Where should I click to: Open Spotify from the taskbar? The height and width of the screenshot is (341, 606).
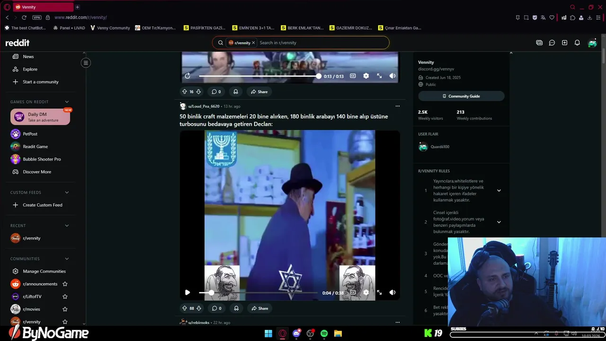(x=324, y=333)
